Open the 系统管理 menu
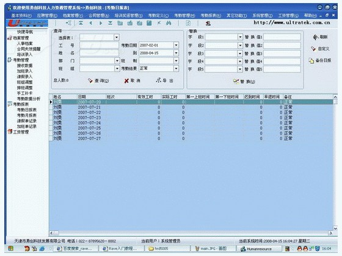Viewport: 342px width, 256px height. click(x=263, y=15)
